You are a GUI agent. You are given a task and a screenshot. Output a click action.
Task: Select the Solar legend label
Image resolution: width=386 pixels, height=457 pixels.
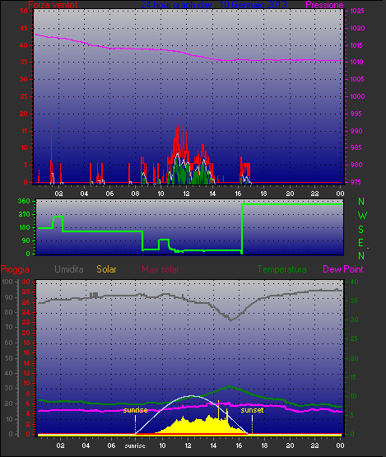pos(106,269)
